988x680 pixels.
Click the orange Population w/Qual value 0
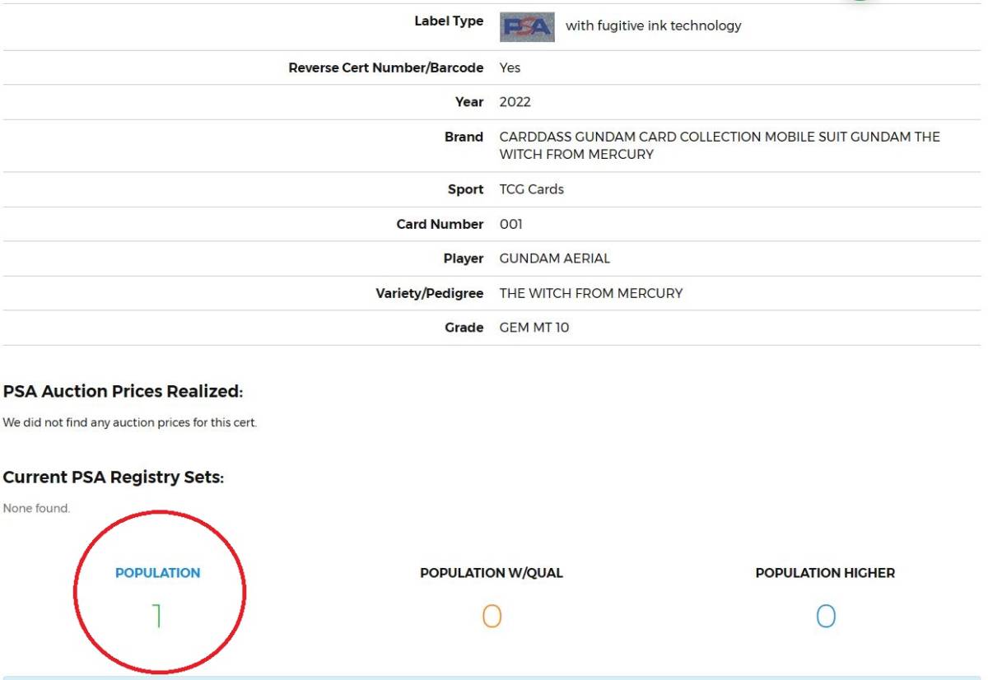tap(492, 617)
